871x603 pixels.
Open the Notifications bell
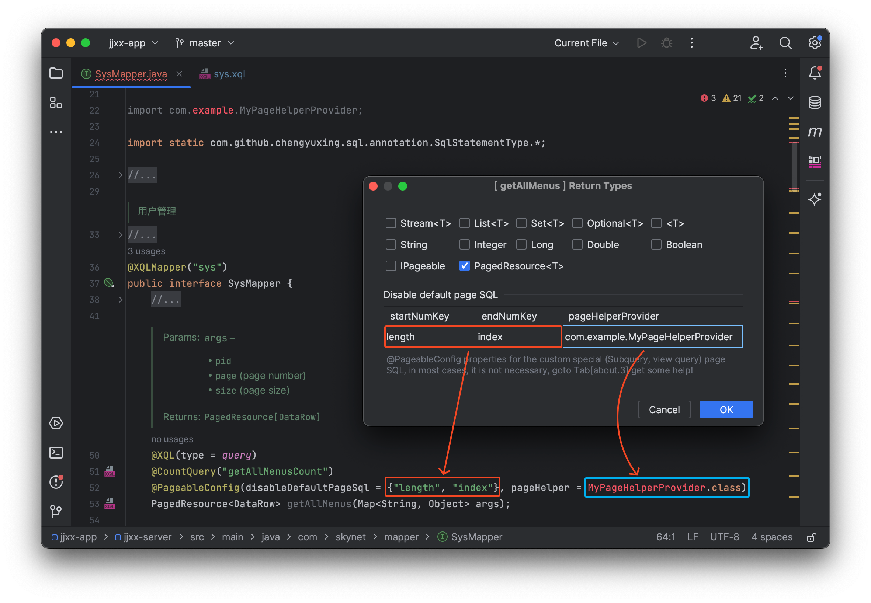point(815,73)
